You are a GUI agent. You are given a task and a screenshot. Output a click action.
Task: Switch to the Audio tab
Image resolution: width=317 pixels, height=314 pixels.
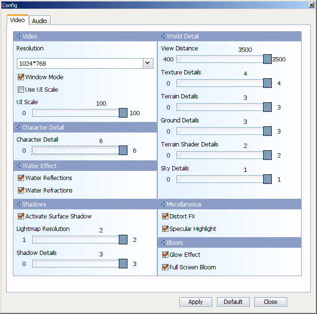(39, 21)
